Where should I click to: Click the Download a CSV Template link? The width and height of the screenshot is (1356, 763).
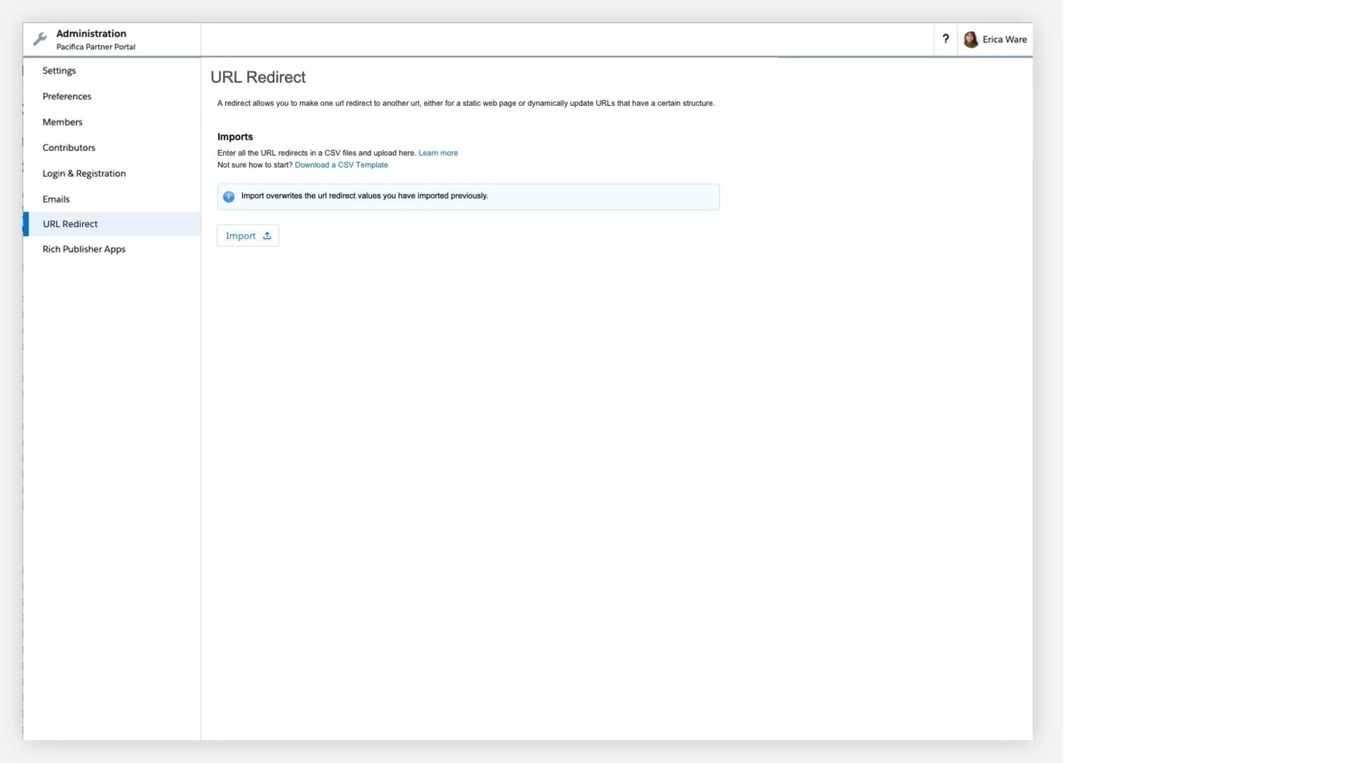click(341, 165)
